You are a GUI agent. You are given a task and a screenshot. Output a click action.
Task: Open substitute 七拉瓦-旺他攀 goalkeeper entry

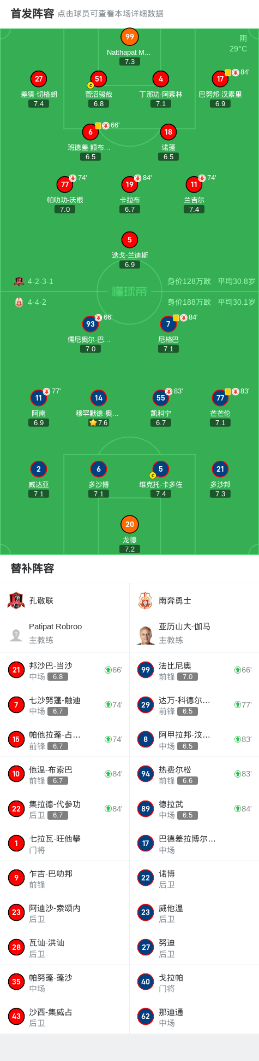point(65,843)
